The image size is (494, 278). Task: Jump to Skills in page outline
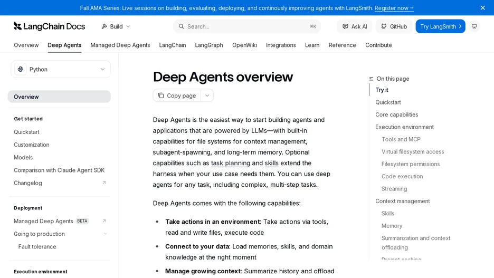tap(387, 214)
